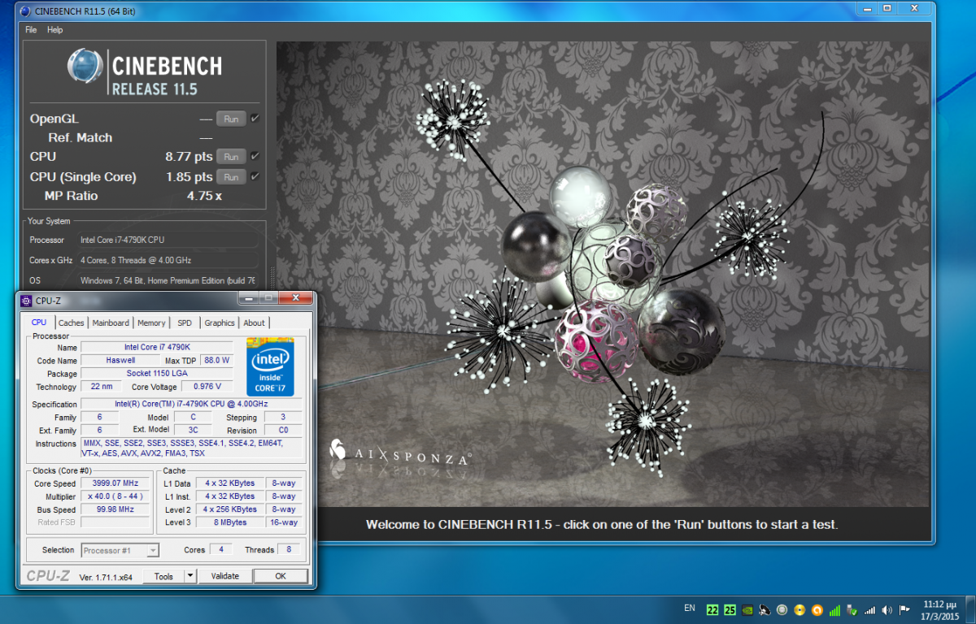Click the CPU-Z title bar app icon
Screen dimensions: 976x624
[26, 301]
